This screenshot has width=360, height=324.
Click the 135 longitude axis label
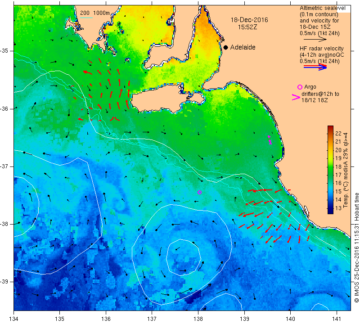click(60, 319)
